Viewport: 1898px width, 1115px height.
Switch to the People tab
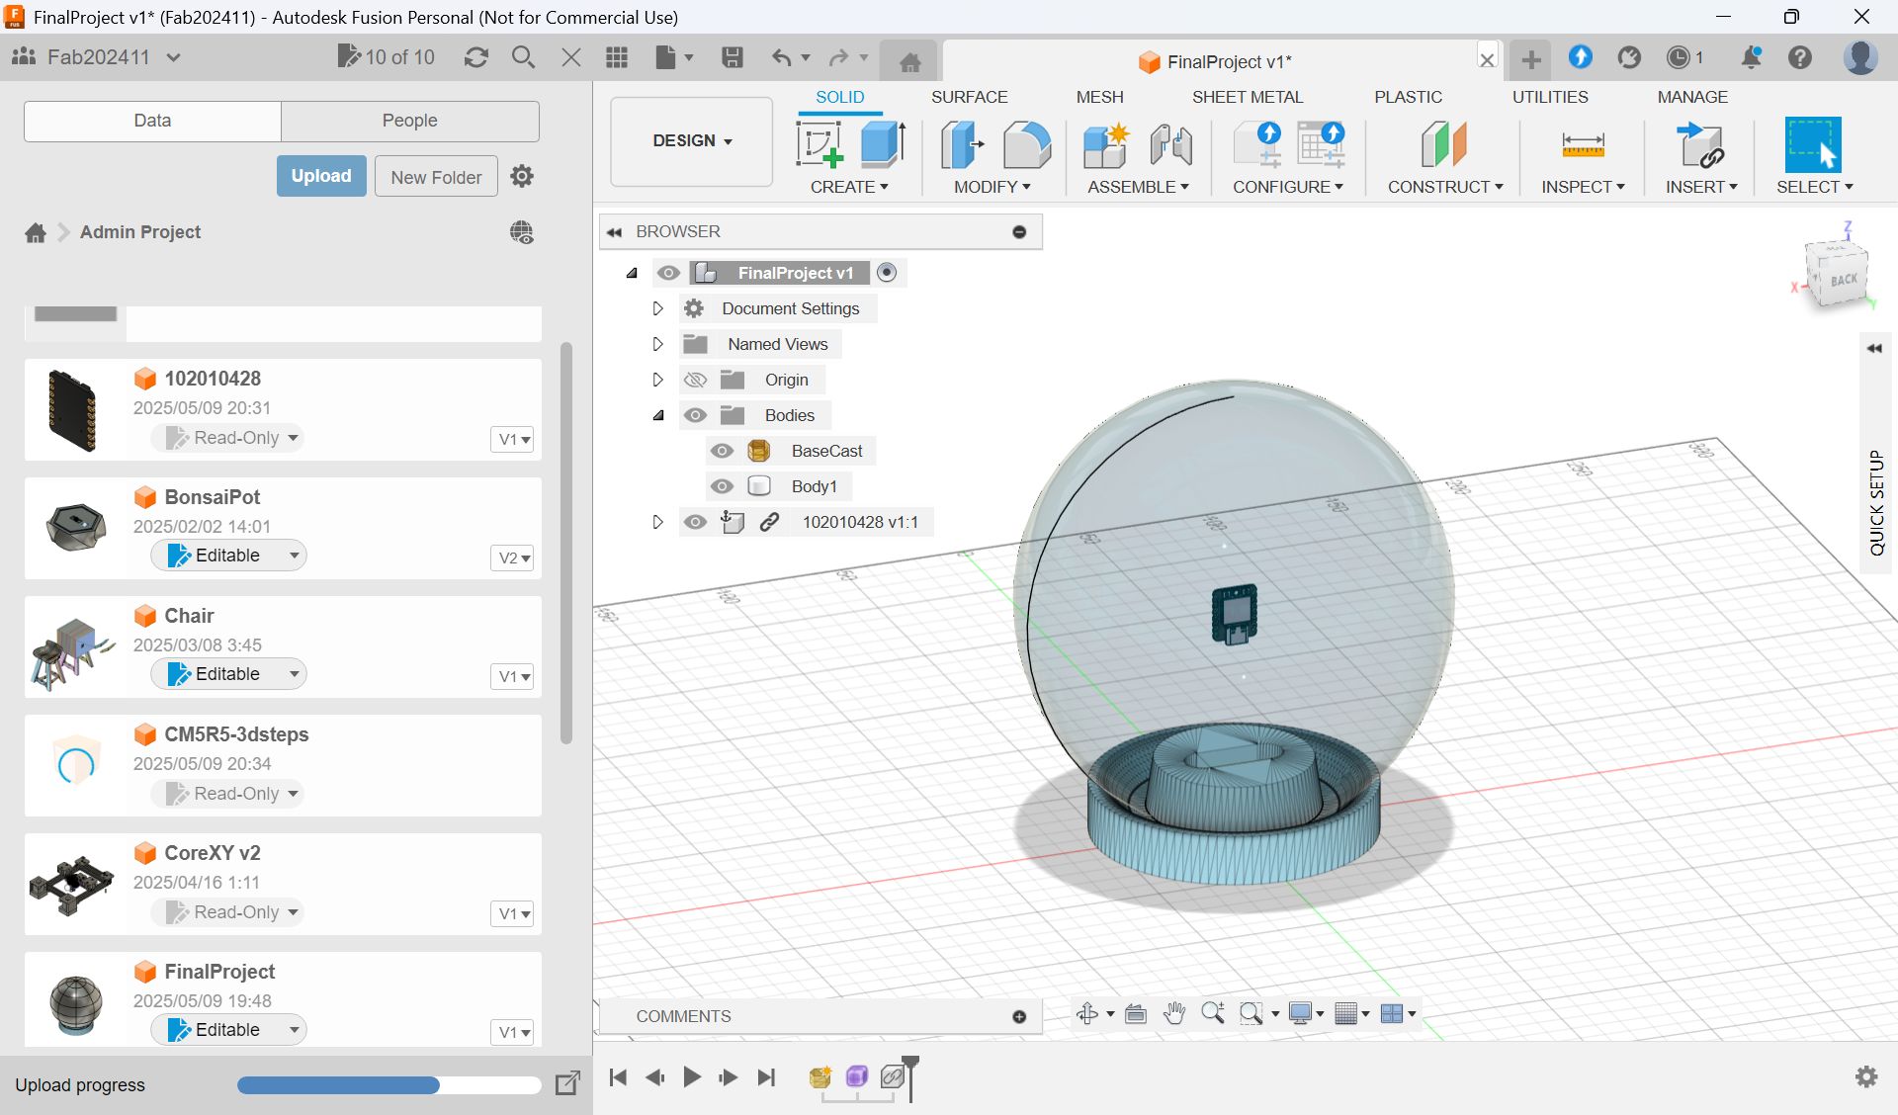410,121
